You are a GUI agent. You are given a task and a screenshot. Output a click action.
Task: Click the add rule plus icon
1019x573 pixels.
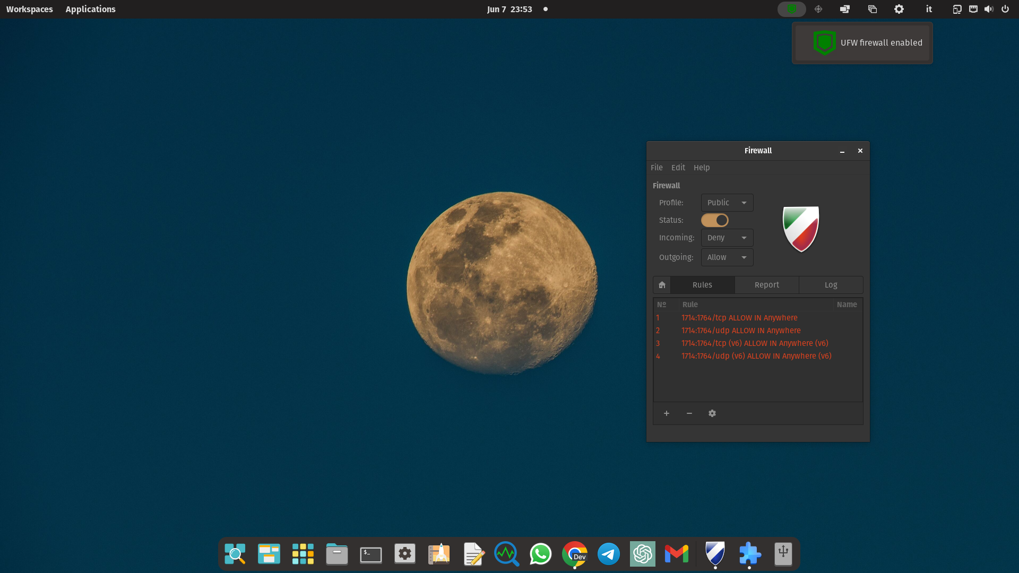point(667,413)
